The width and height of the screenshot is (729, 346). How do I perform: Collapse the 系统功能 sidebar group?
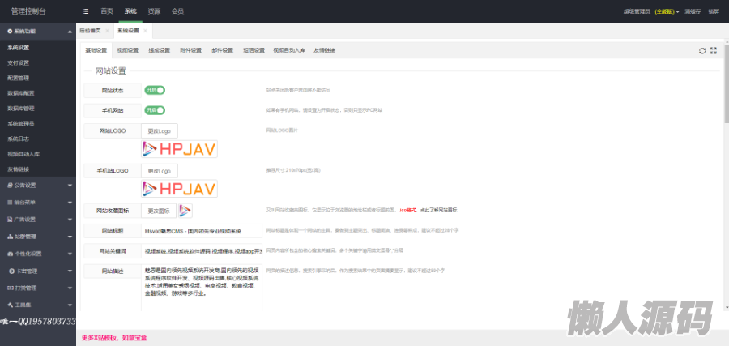tap(38, 31)
